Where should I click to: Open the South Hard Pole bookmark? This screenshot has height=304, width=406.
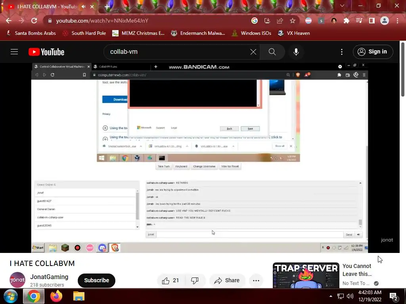pyautogui.click(x=85, y=33)
